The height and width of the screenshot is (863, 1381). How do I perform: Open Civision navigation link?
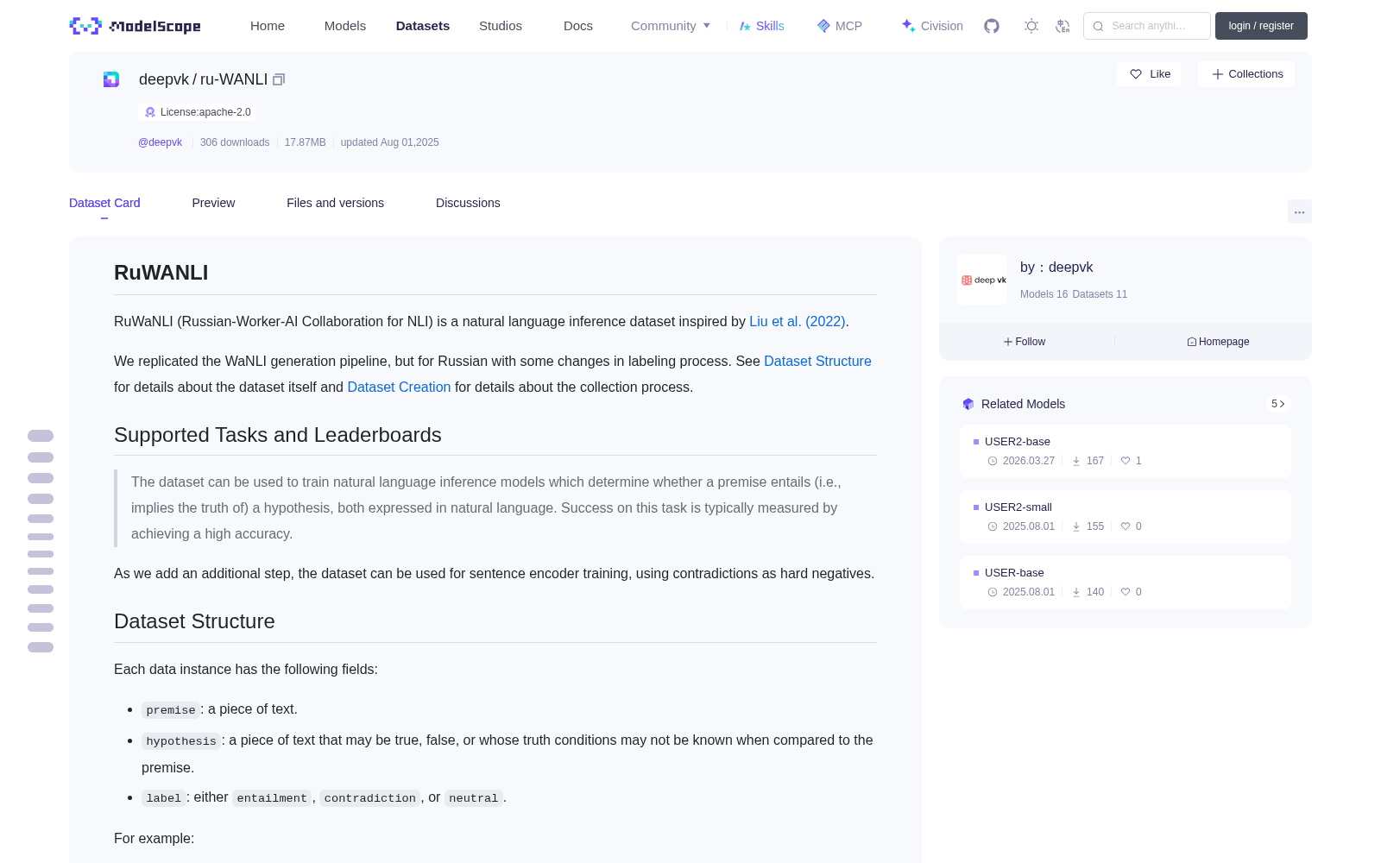pos(932,26)
